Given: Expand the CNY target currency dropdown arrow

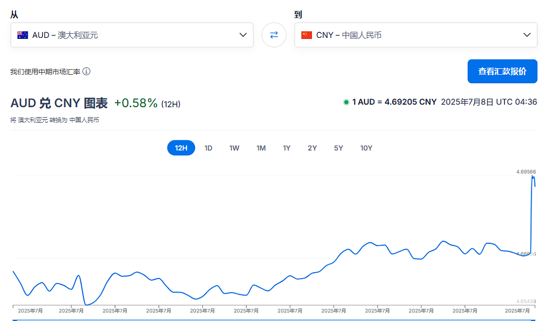Looking at the screenshot, I should coord(527,35).
